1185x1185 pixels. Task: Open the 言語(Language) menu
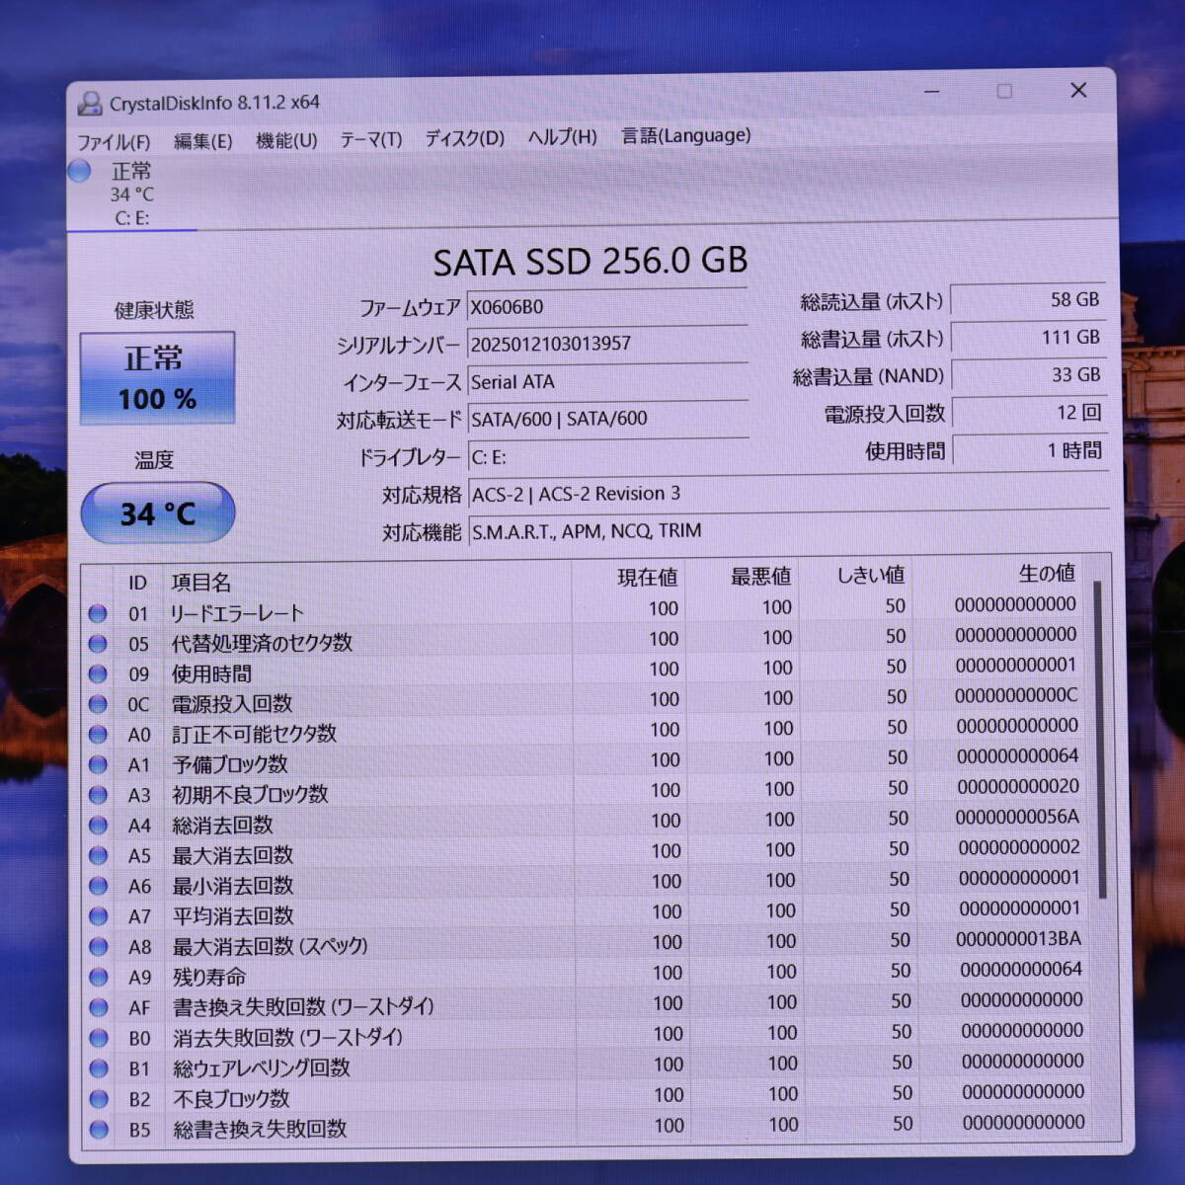685,135
